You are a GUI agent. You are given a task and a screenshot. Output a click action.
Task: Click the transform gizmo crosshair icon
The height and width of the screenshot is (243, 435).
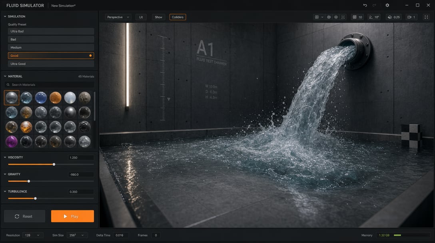(x=336, y=17)
